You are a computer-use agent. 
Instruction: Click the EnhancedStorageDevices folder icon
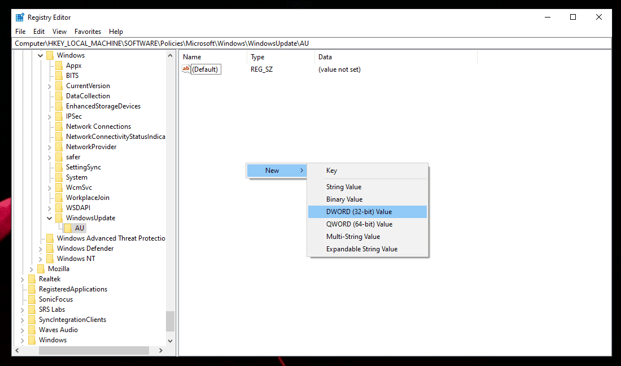pyautogui.click(x=59, y=106)
